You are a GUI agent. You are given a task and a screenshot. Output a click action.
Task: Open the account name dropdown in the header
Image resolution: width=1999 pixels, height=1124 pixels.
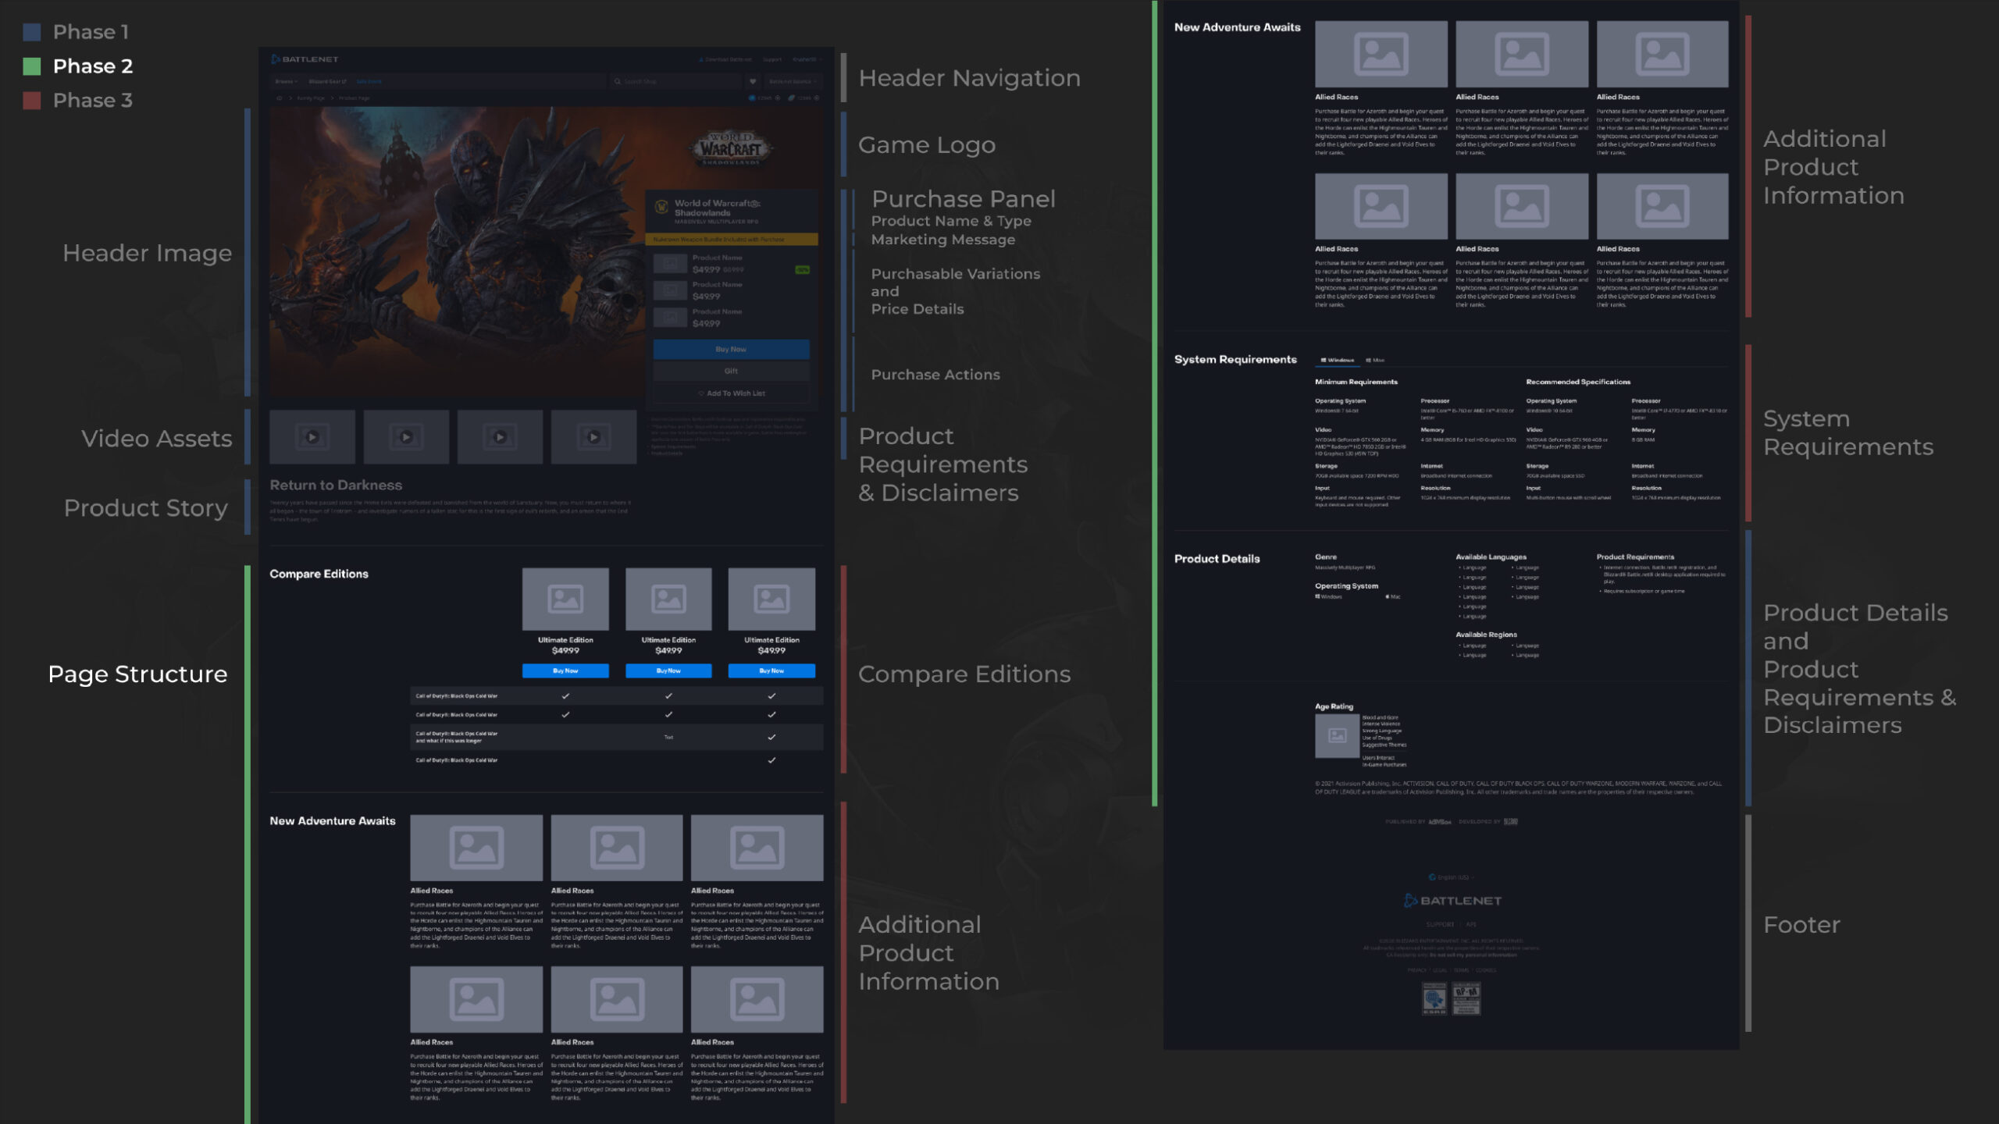click(807, 59)
